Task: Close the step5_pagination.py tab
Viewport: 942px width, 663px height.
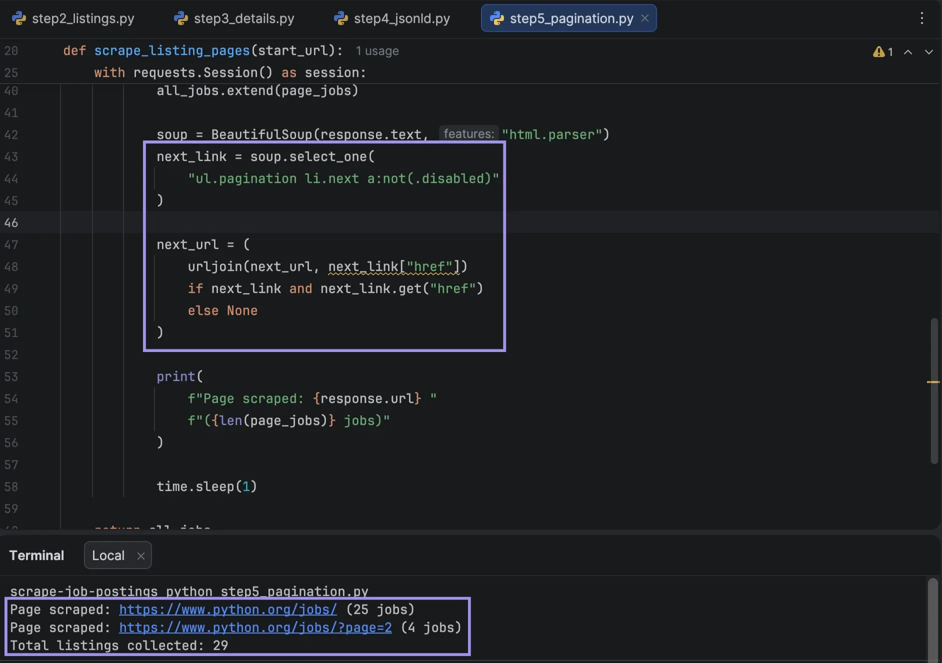Action: click(645, 18)
